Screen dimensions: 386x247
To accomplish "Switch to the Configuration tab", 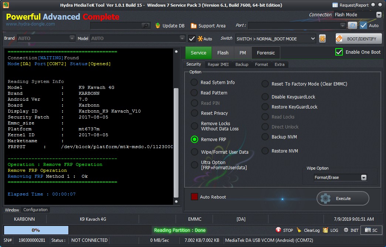I will coord(35,210).
